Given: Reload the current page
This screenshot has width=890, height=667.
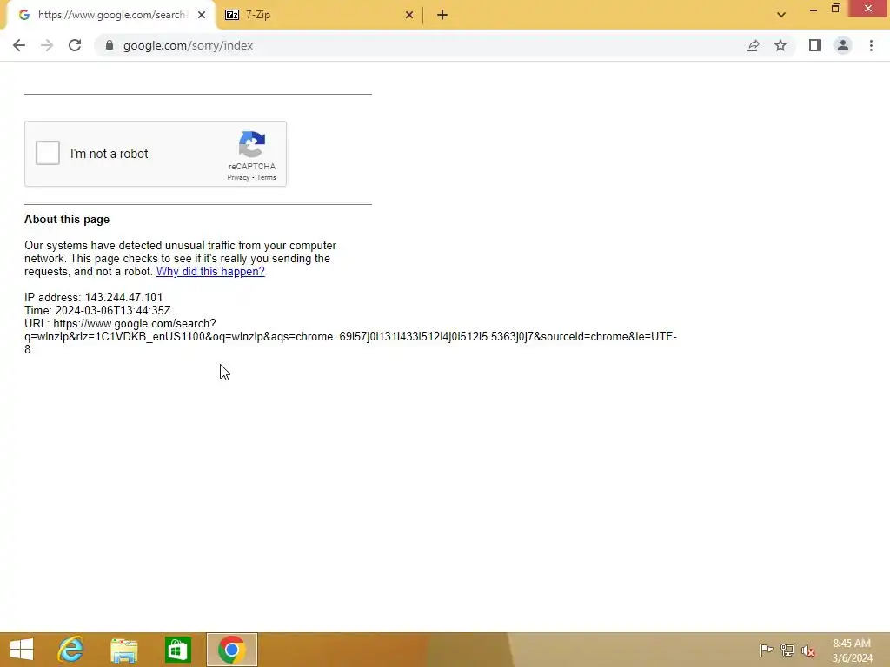Looking at the screenshot, I should (x=75, y=45).
